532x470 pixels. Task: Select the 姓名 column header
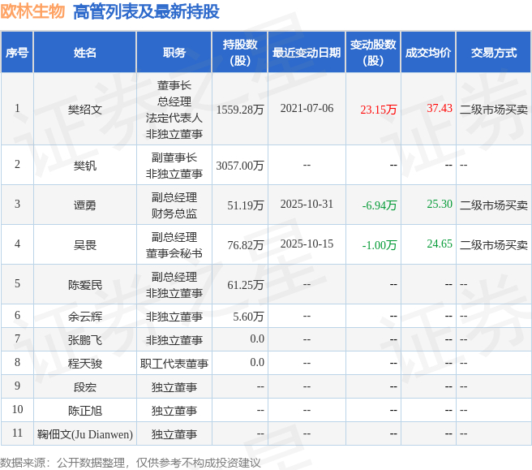pyautogui.click(x=85, y=53)
